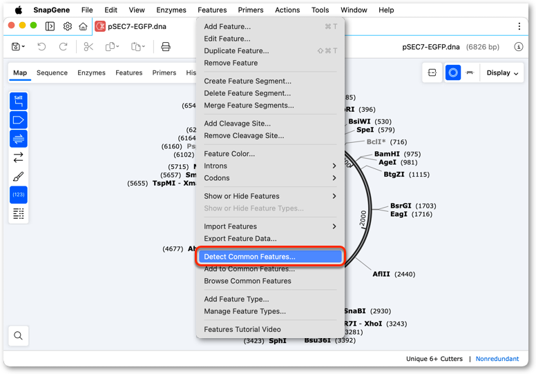Viewport: 536px width, 374px height.
Task: Choose Remove Cleavage Site entry
Action: pos(270,136)
